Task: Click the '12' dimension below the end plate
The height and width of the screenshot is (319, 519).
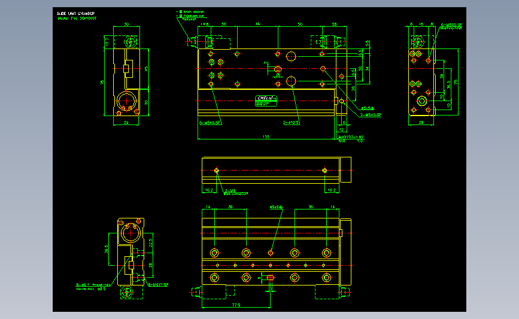Action: (x=342, y=129)
